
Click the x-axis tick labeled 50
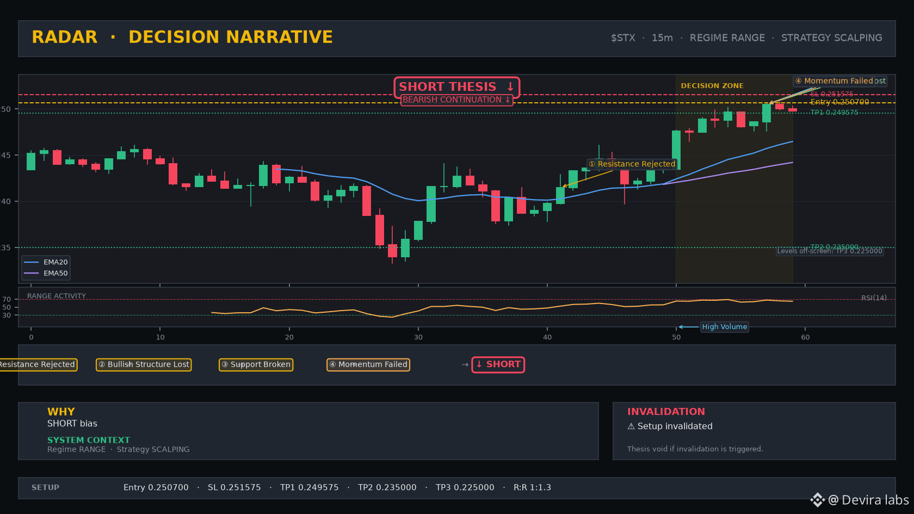pos(676,337)
